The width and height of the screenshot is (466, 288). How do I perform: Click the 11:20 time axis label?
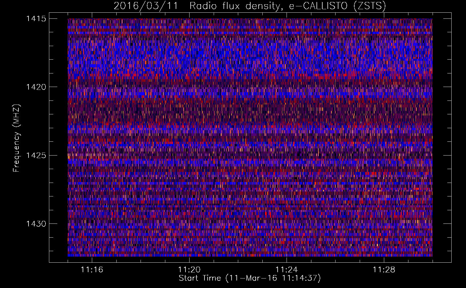pos(189,270)
